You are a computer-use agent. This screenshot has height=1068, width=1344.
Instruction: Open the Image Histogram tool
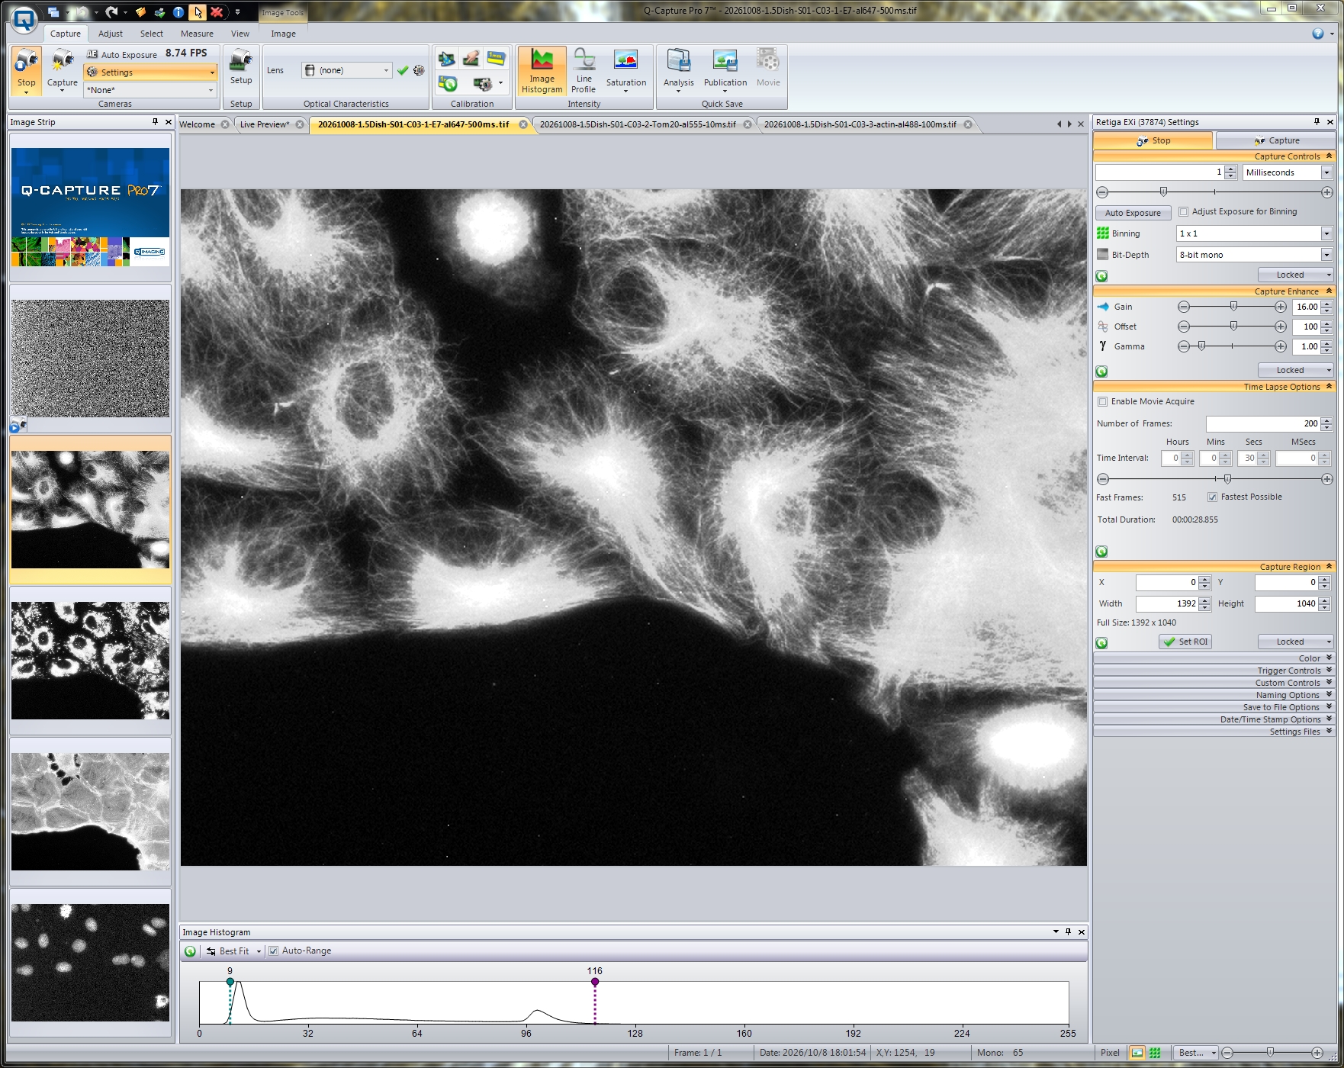[x=542, y=71]
